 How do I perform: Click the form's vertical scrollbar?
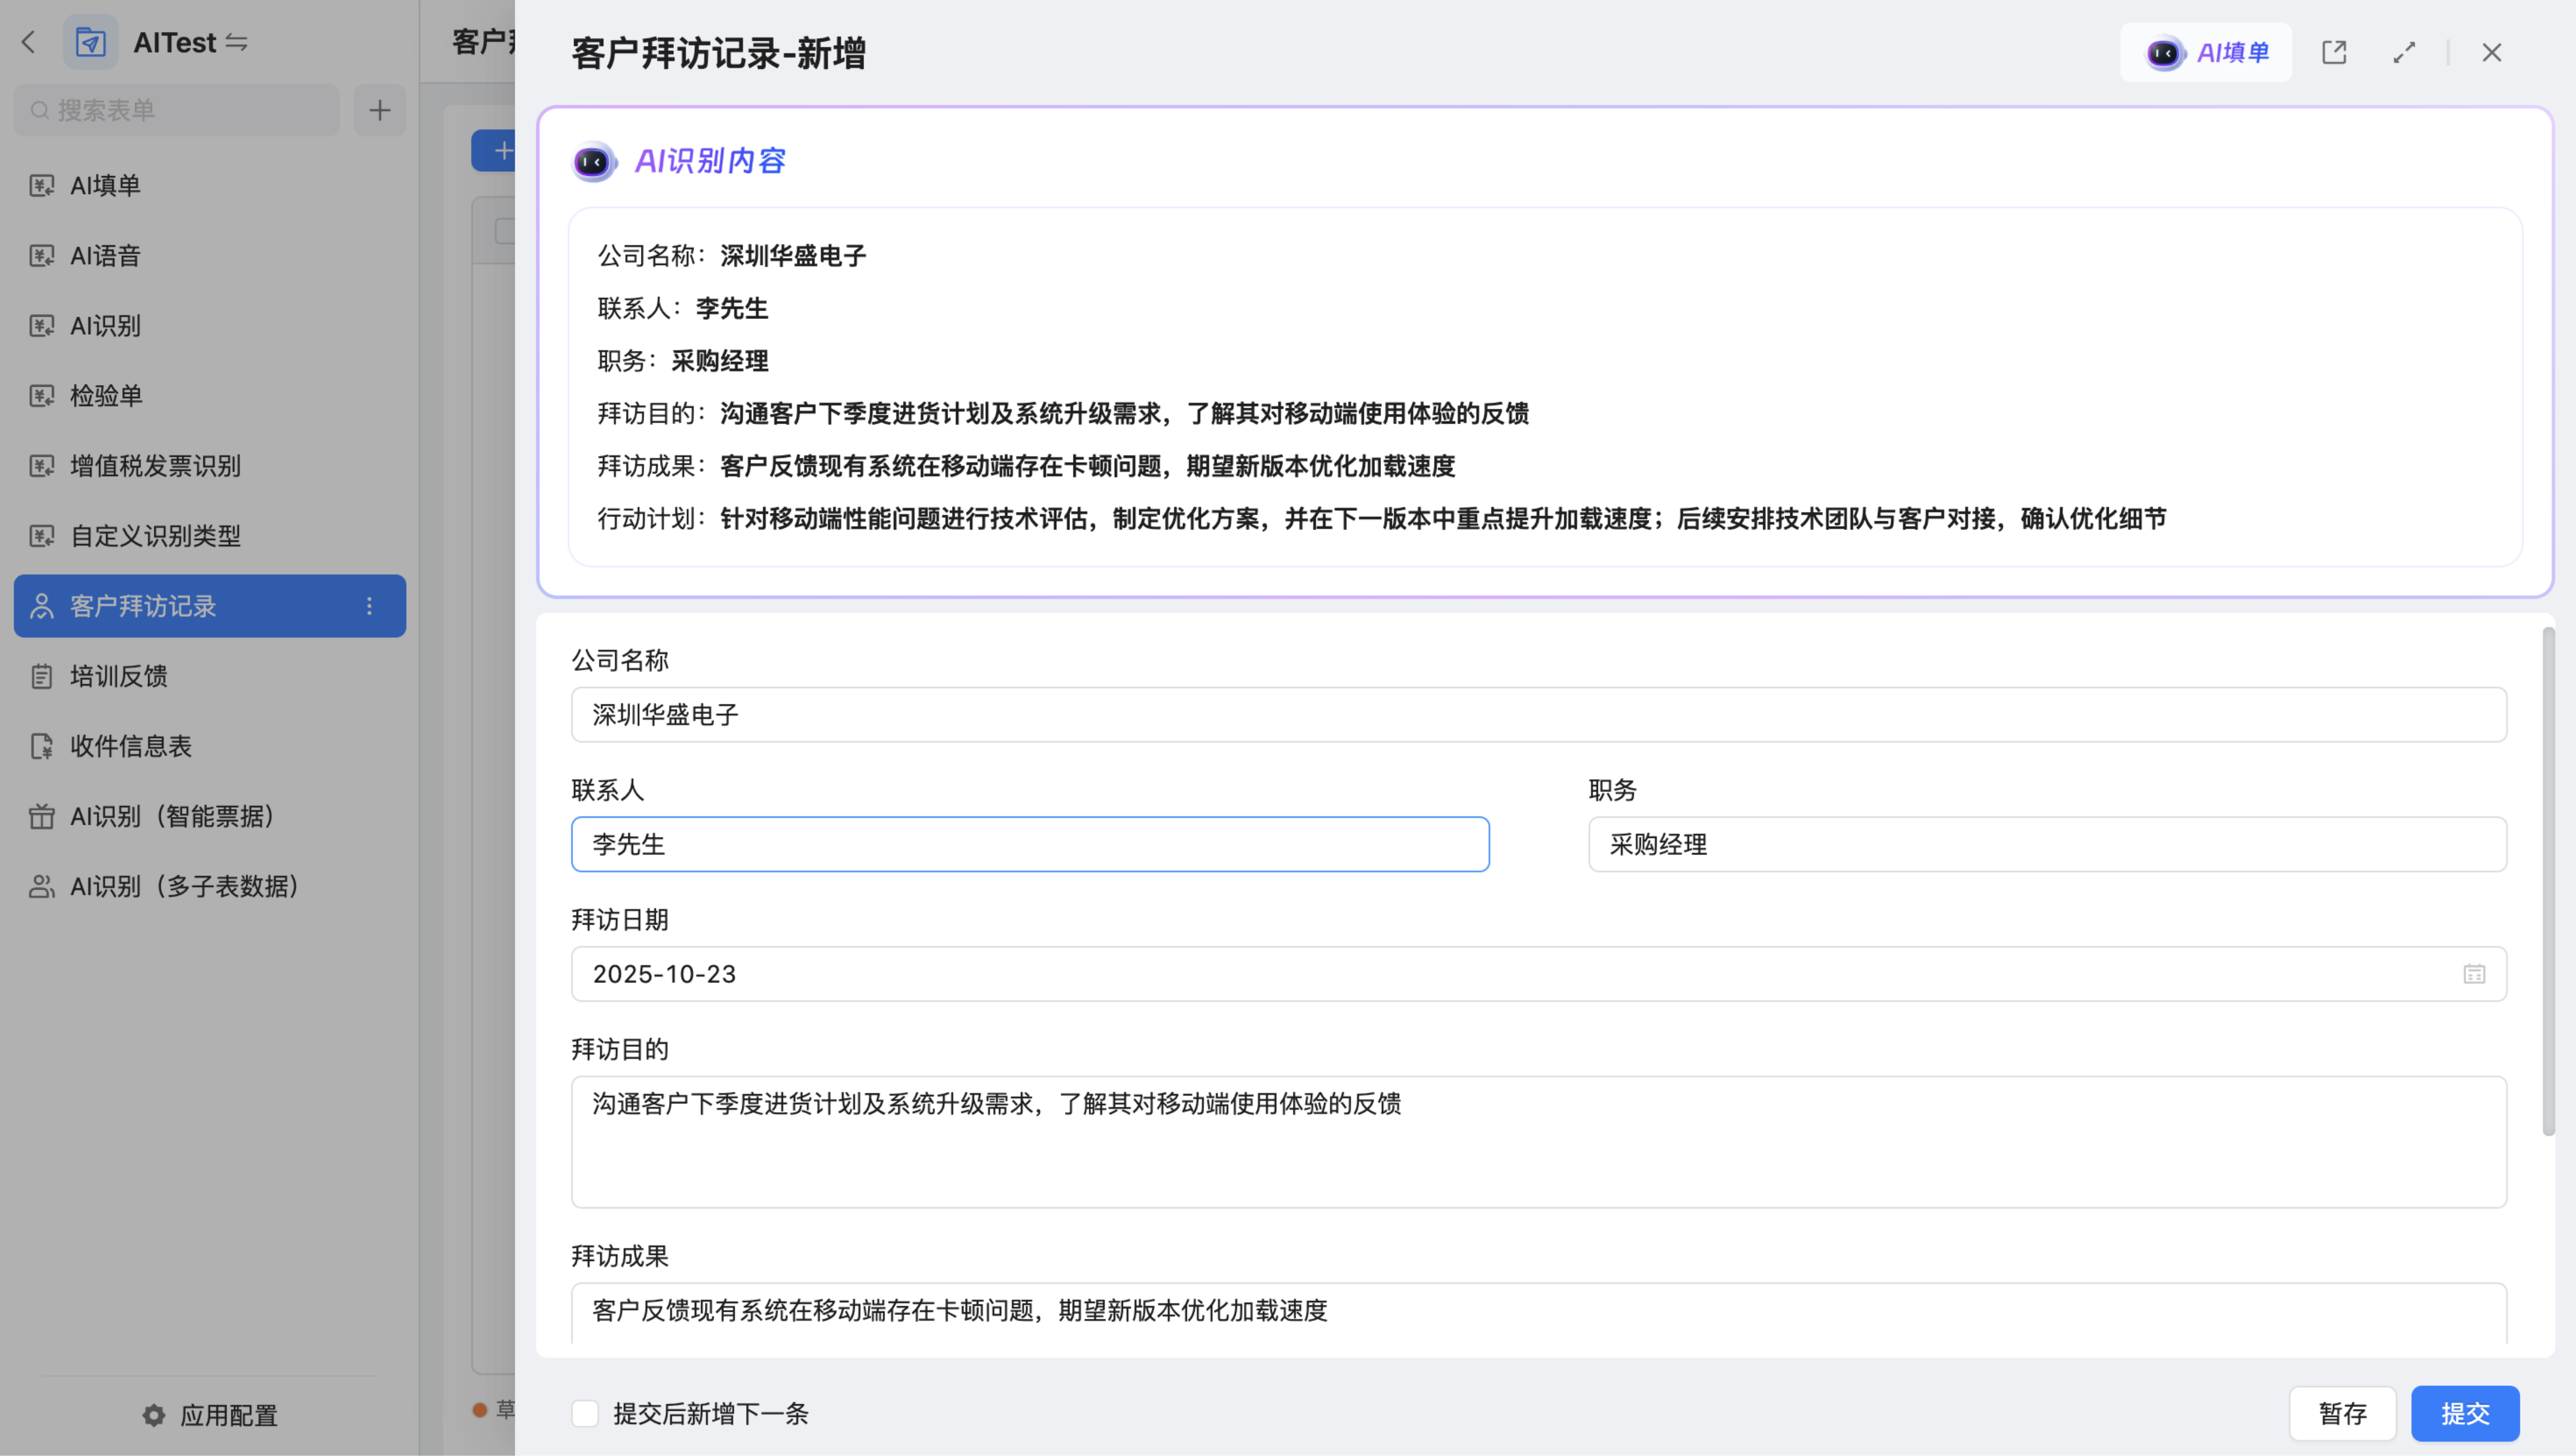pyautogui.click(x=2548, y=880)
